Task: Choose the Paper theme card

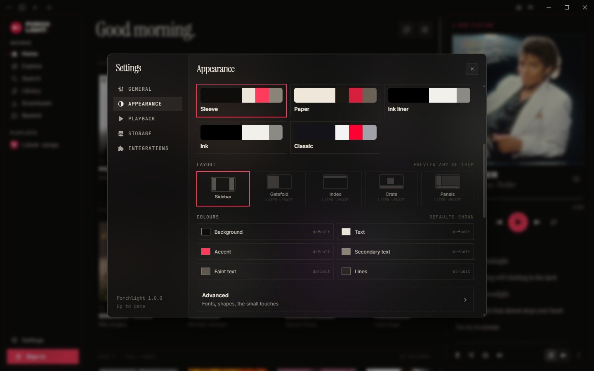Action: (x=335, y=101)
